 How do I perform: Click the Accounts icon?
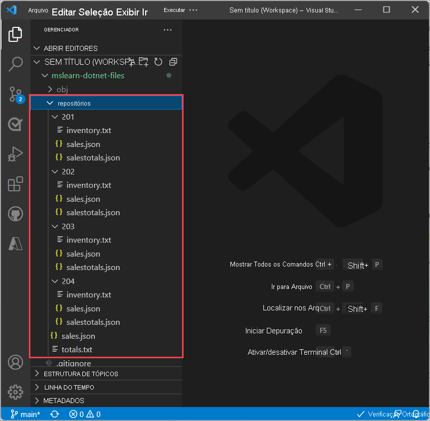click(x=15, y=362)
